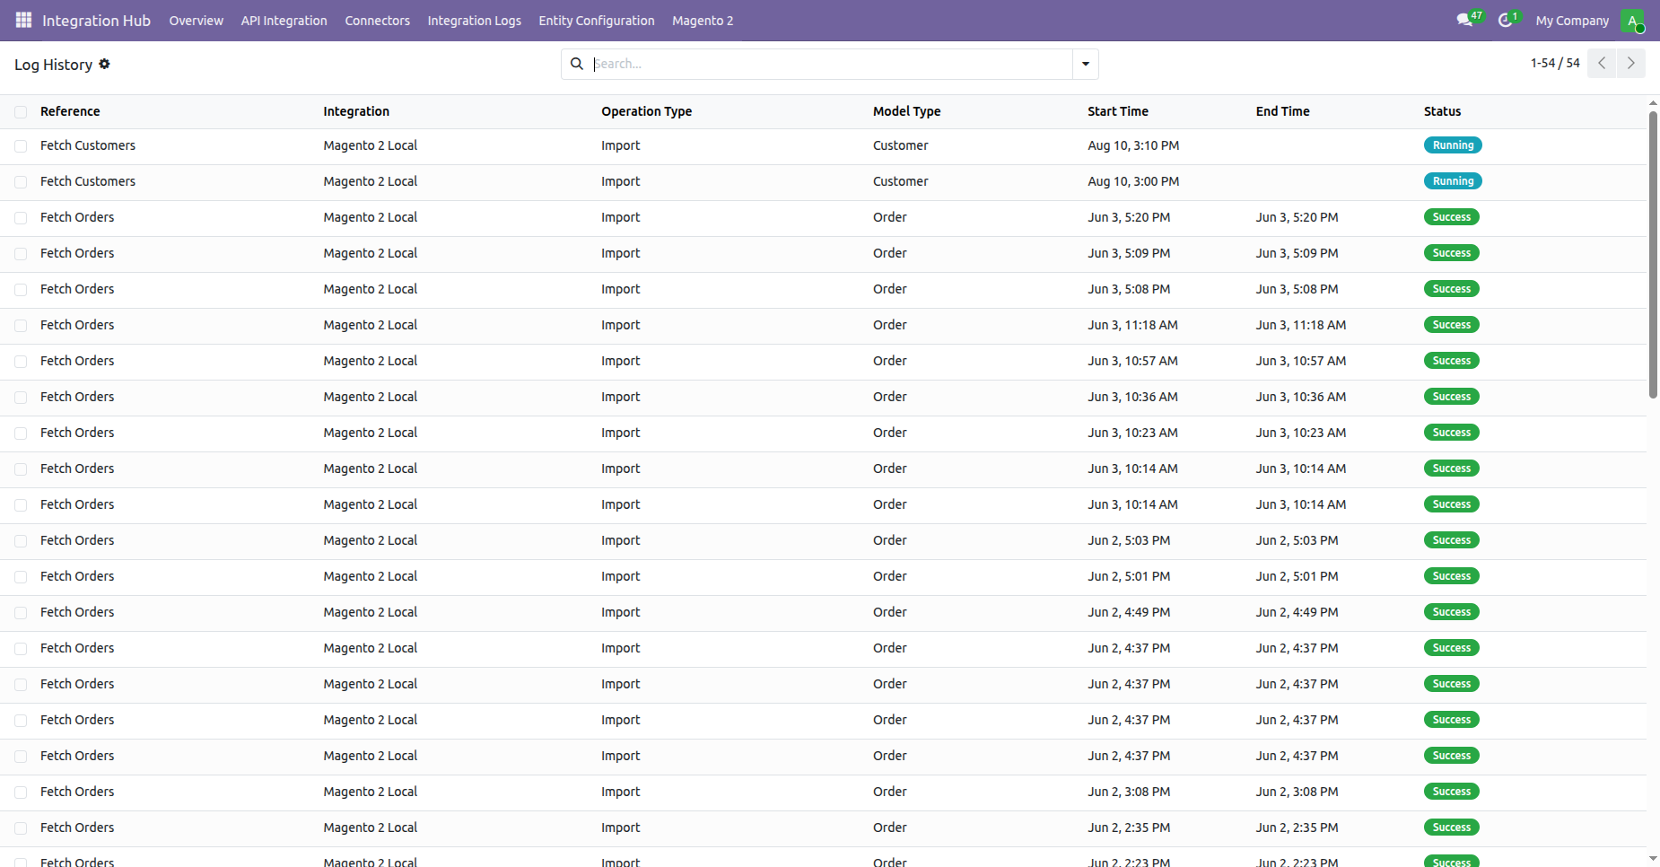Sort by the End Time column header
Viewport: 1660px width, 867px height.
[x=1282, y=111]
